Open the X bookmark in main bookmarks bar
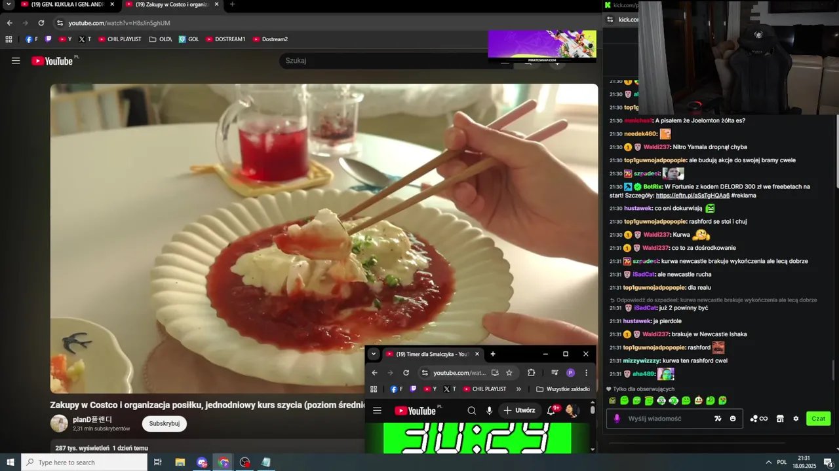The image size is (839, 471). (85, 39)
